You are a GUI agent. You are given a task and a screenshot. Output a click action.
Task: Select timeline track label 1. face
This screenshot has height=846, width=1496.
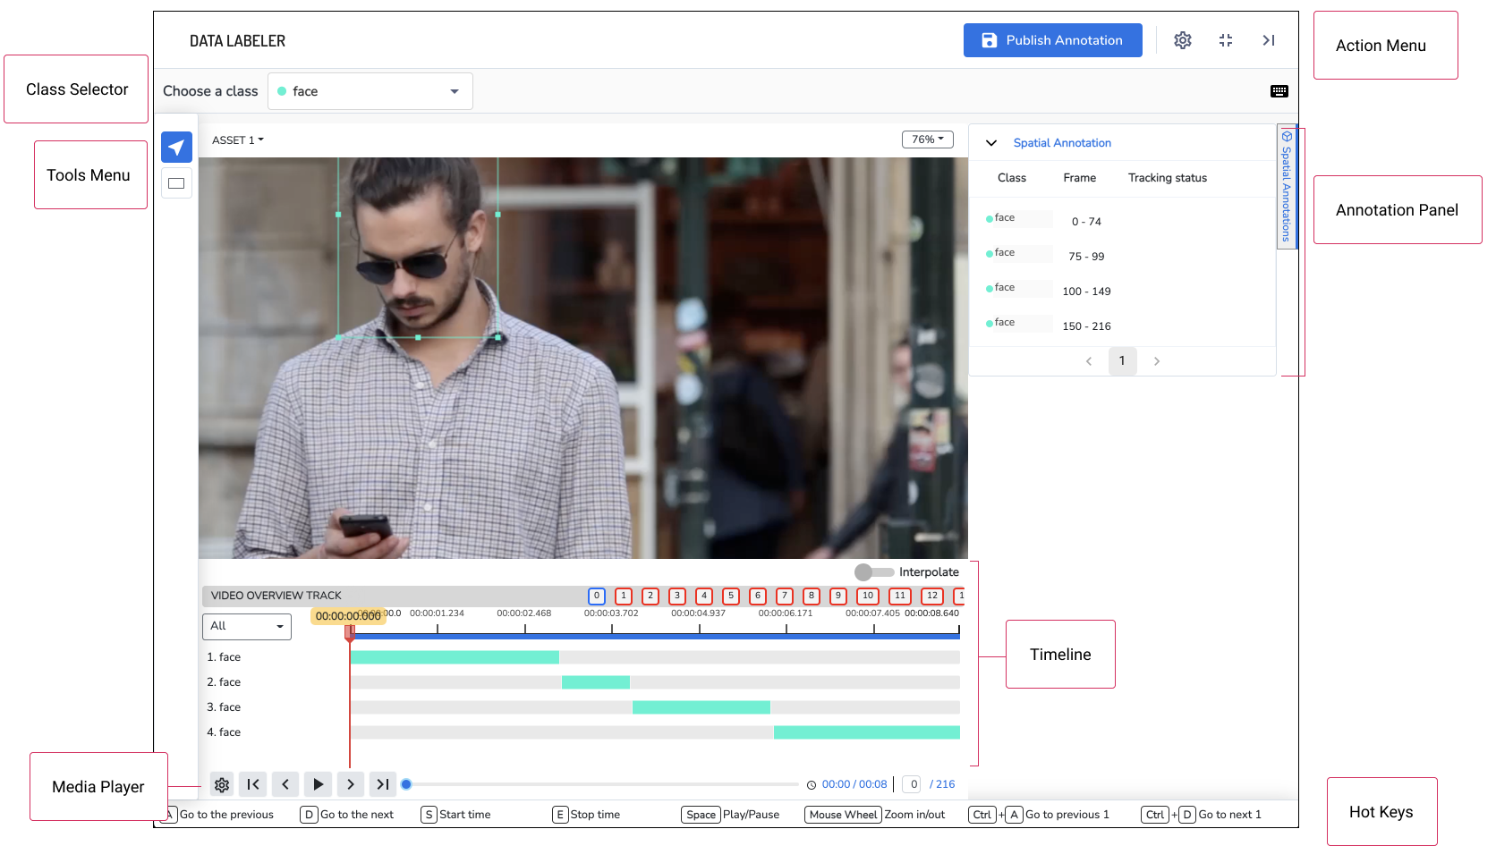pos(224,657)
